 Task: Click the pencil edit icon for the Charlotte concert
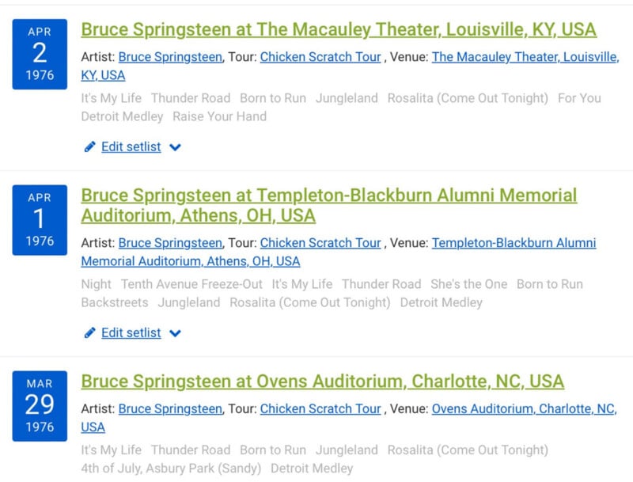tap(90, 479)
